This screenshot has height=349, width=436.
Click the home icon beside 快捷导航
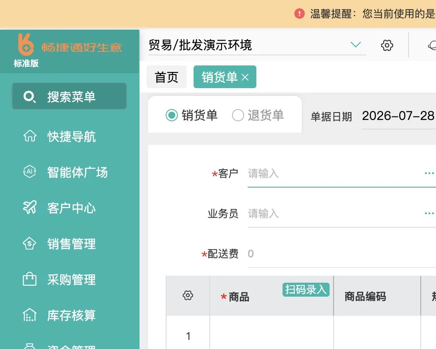[30, 136]
